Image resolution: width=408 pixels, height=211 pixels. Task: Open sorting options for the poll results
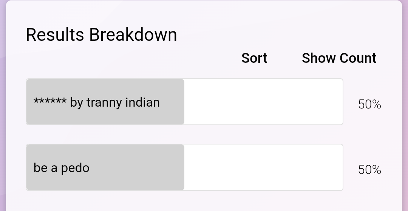[x=254, y=58]
